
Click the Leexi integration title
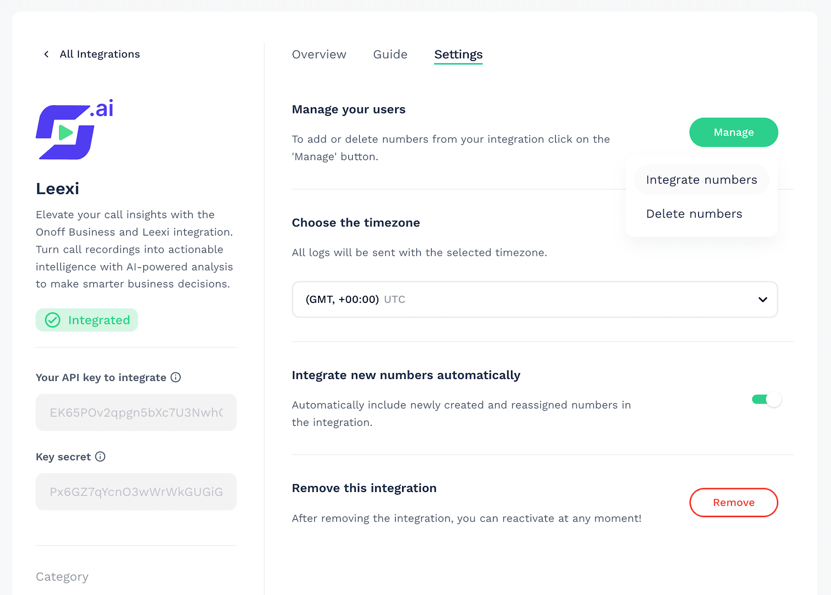(x=58, y=189)
